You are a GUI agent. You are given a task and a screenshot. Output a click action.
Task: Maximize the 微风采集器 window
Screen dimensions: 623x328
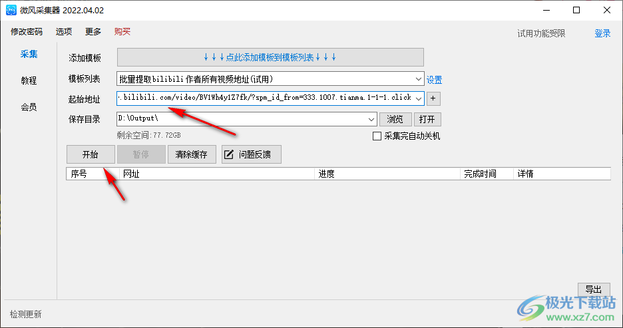point(576,11)
